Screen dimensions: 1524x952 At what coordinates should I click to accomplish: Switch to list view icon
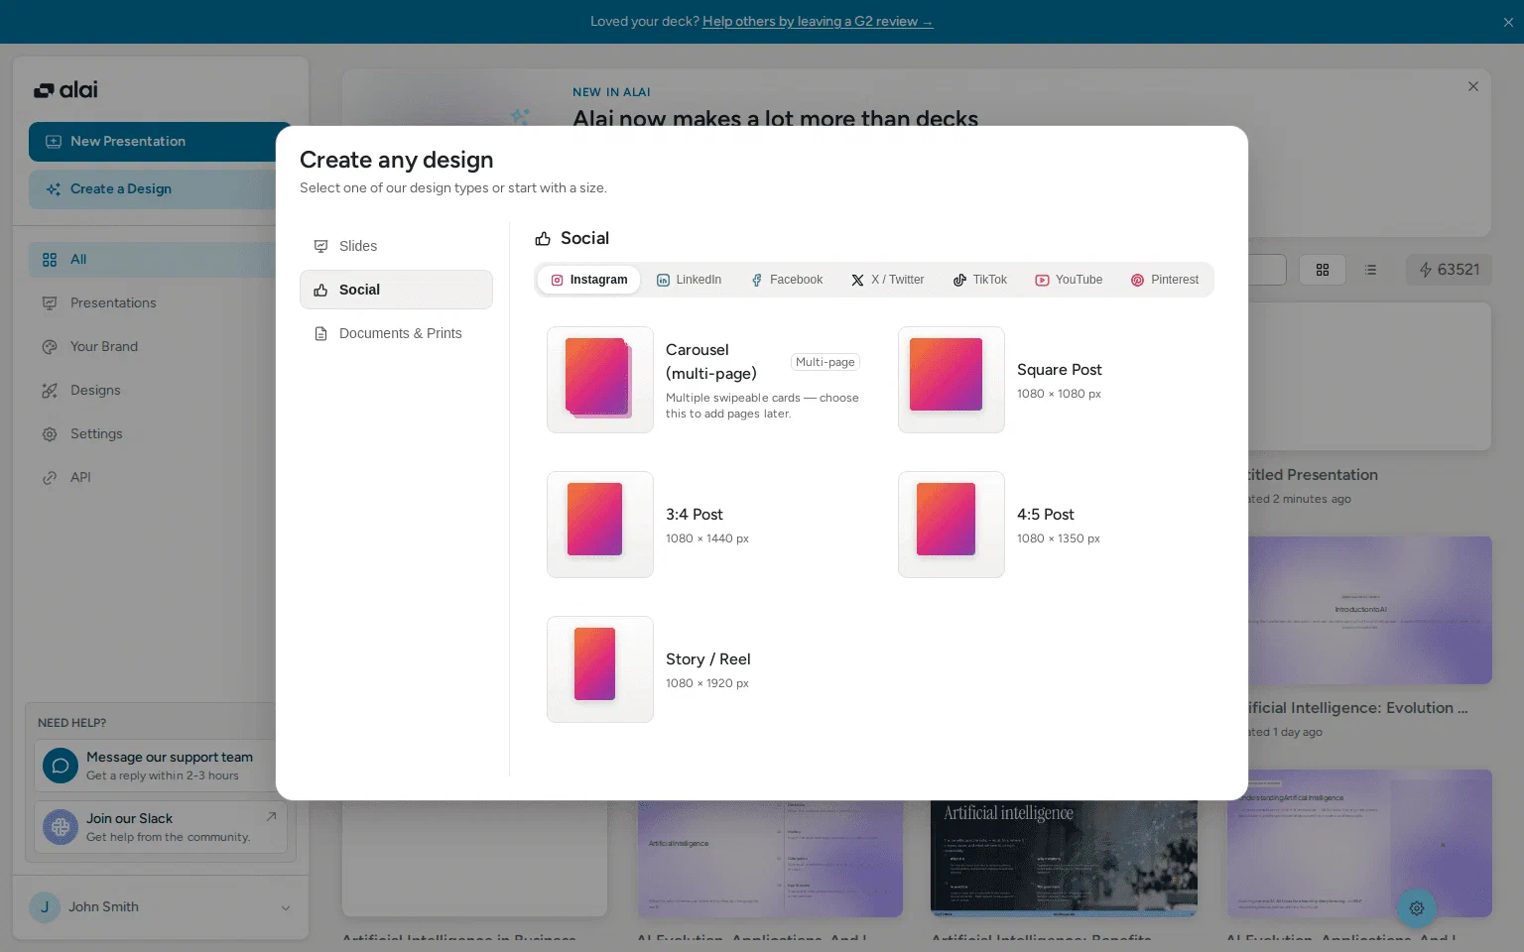pyautogui.click(x=1370, y=270)
